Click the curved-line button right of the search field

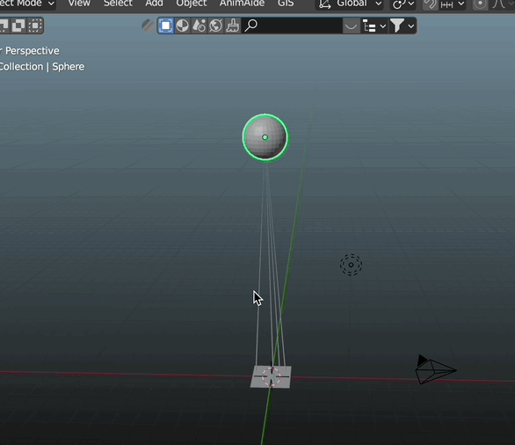tap(351, 26)
